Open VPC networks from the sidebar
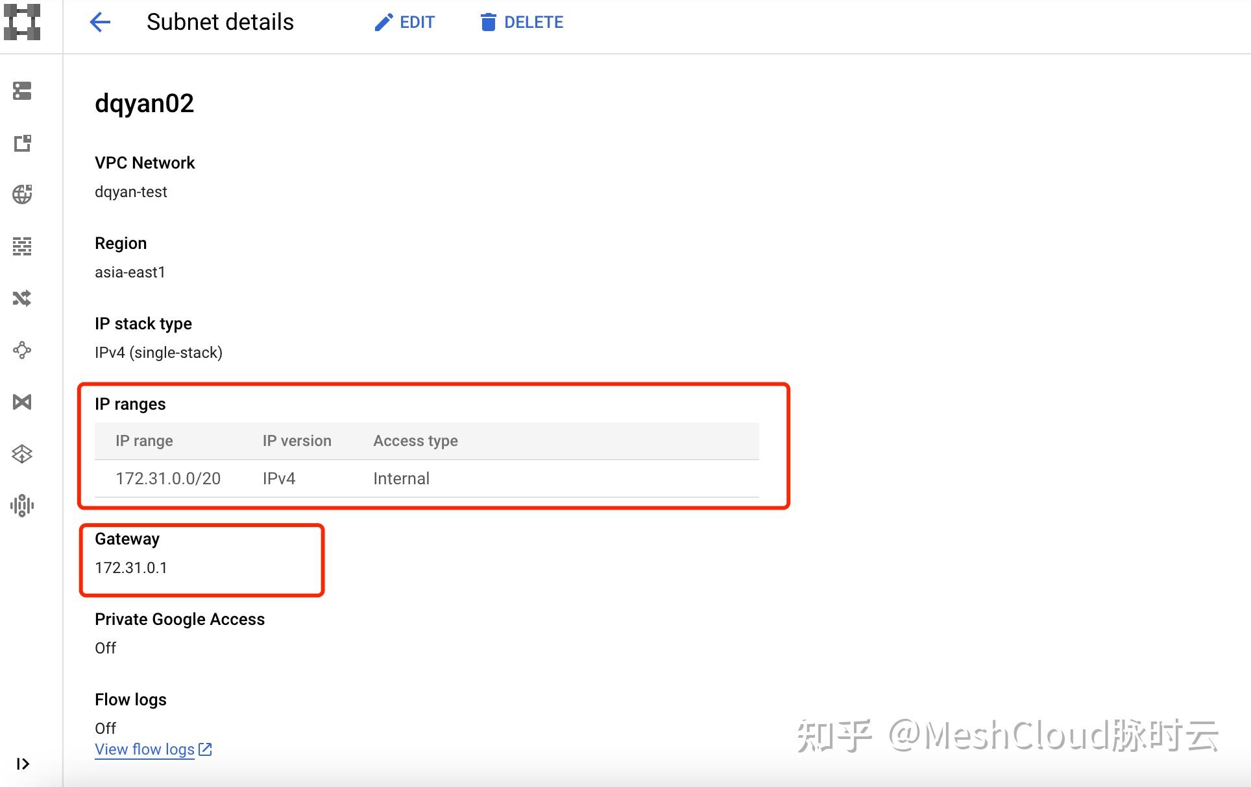This screenshot has width=1251, height=787. [22, 91]
